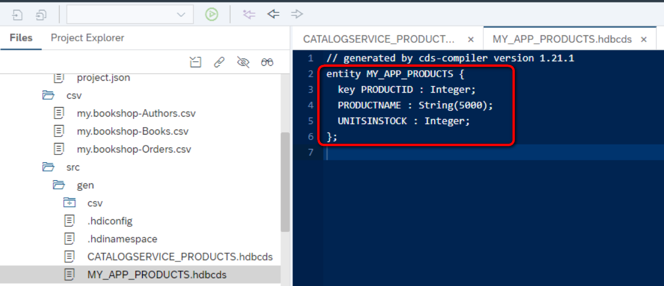664x286 pixels.
Task: Click the file icon beside my.bookshop-Books.csv
Action: tap(59, 132)
